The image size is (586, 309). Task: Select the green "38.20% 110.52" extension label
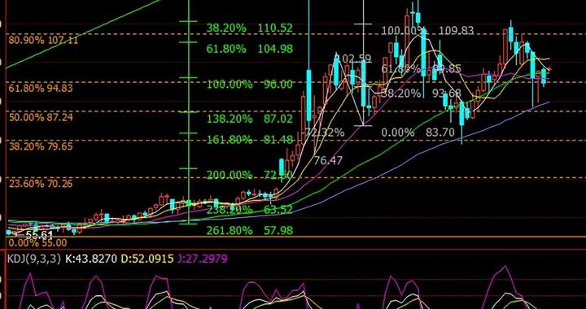[x=249, y=28]
